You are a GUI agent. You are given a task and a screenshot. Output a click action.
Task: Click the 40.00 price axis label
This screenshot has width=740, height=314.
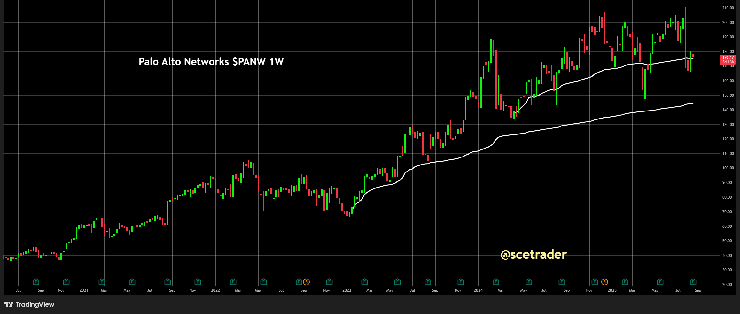tap(727, 256)
